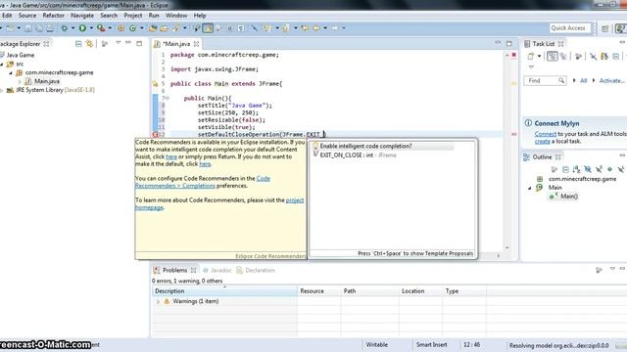Screen dimensions: 627x352
Task: Click the warning marker on line 5
Action: pyautogui.click(x=155, y=84)
